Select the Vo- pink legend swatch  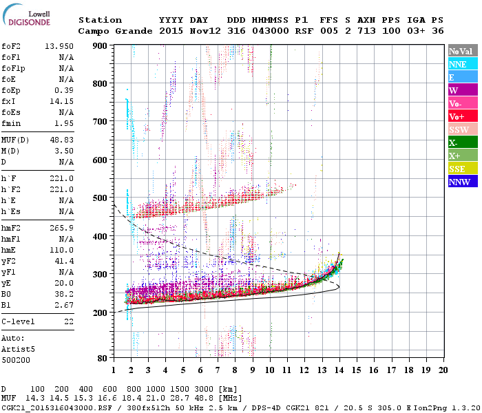[463, 103]
